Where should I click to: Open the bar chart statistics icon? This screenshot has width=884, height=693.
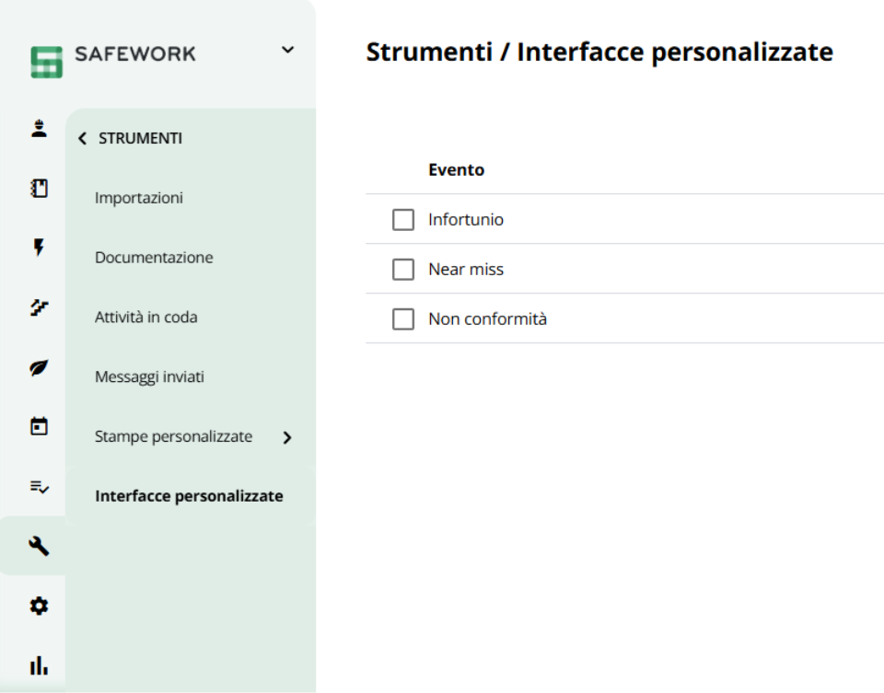tap(39, 665)
